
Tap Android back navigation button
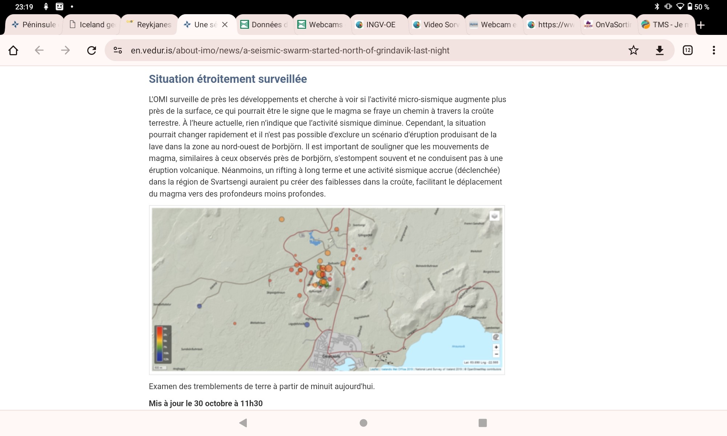[243, 423]
